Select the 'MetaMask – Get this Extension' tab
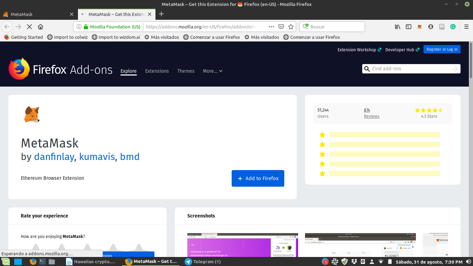This screenshot has height=266, width=473. tap(116, 14)
